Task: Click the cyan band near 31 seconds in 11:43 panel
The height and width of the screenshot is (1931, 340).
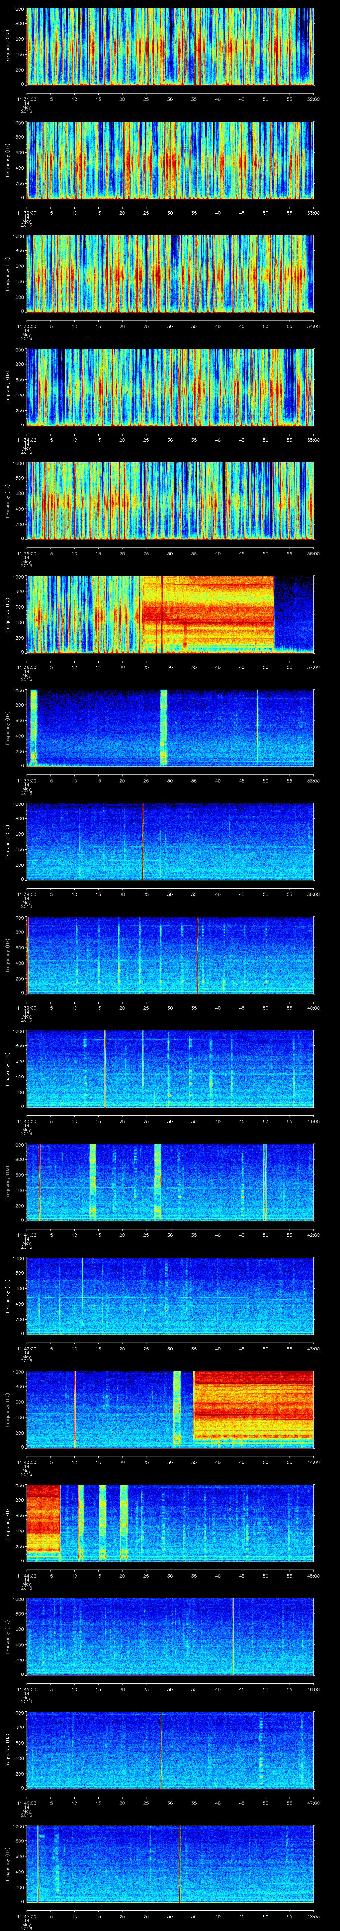Action: coord(177,1409)
